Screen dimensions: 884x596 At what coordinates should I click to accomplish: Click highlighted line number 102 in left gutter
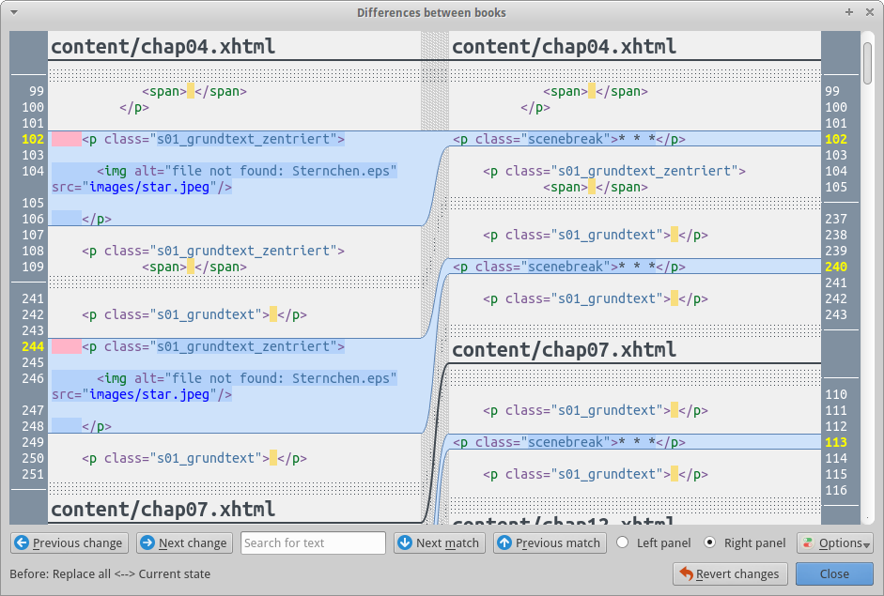coord(32,139)
